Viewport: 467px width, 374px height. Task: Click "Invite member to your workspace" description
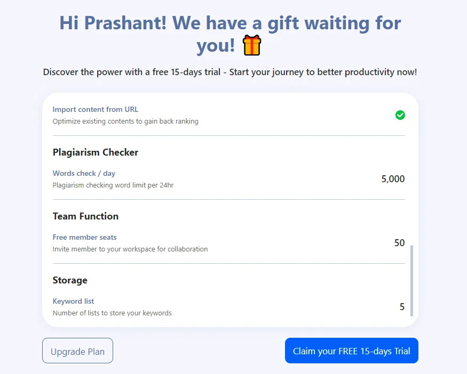click(x=130, y=249)
